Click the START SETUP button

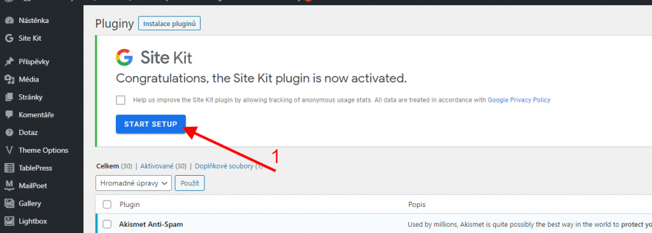tap(151, 124)
